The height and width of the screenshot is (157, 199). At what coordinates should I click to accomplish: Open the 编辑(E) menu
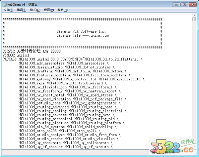pos(22,10)
